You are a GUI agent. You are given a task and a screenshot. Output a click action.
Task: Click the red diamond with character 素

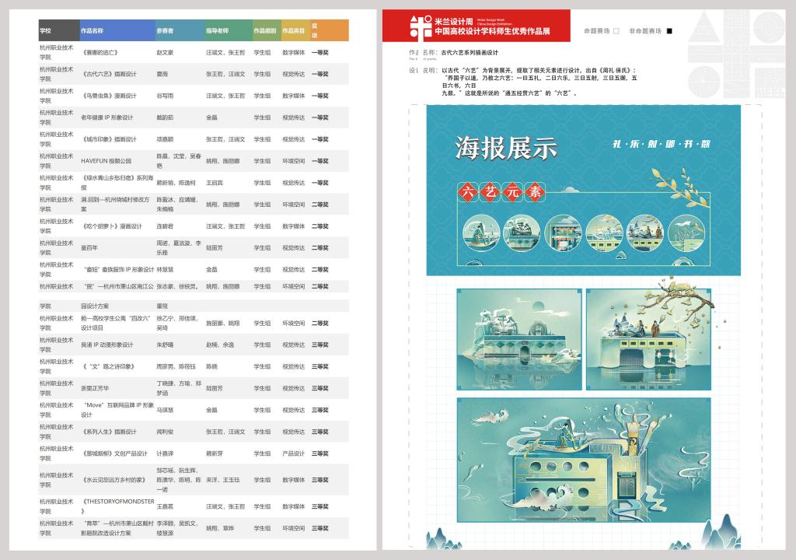(535, 191)
